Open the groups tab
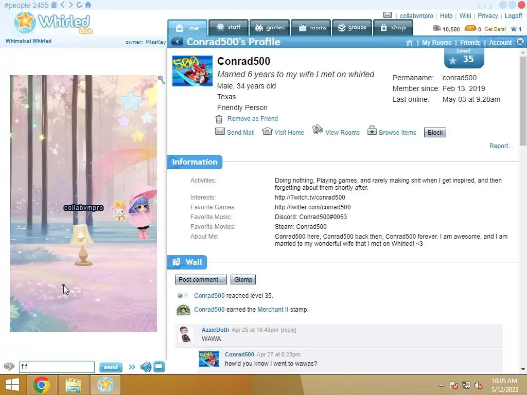 click(352, 28)
